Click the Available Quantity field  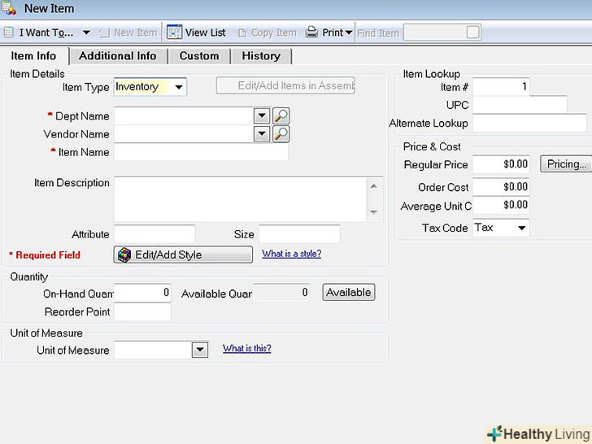(281, 293)
